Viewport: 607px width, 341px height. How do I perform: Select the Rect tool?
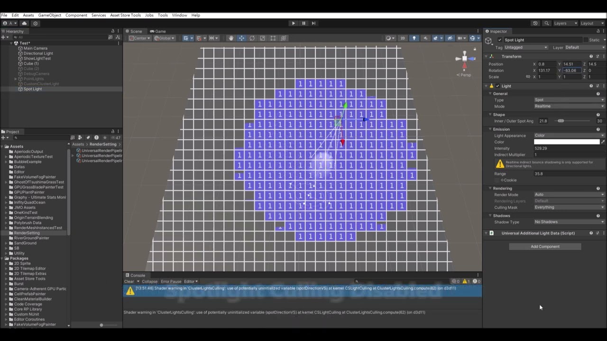(273, 38)
